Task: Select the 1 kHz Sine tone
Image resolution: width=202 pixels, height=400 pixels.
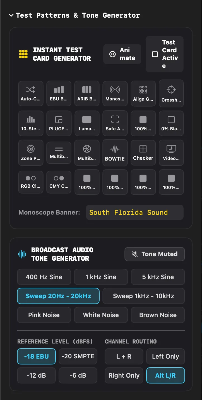Action: tap(101, 277)
